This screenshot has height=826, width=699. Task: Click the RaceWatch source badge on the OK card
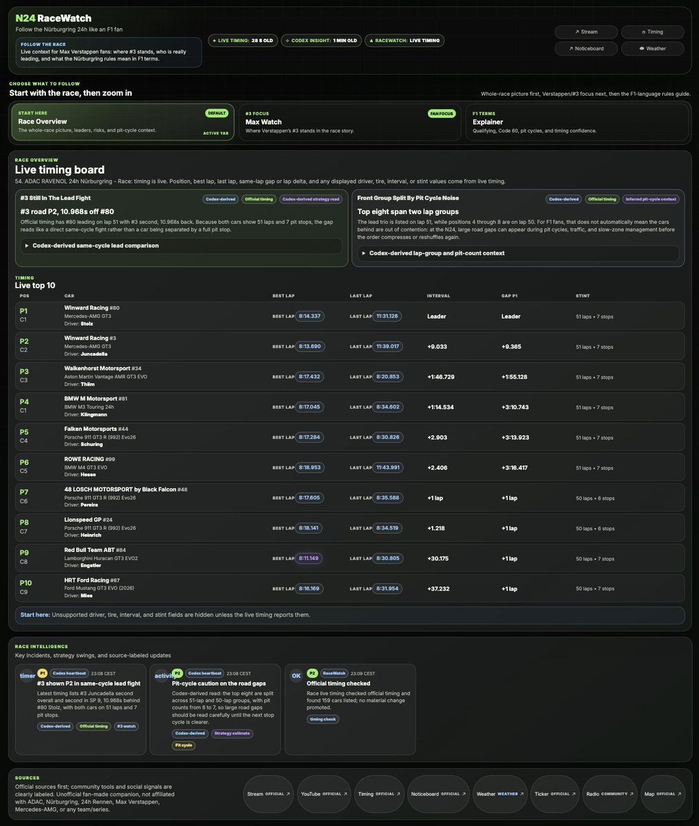[x=334, y=673]
